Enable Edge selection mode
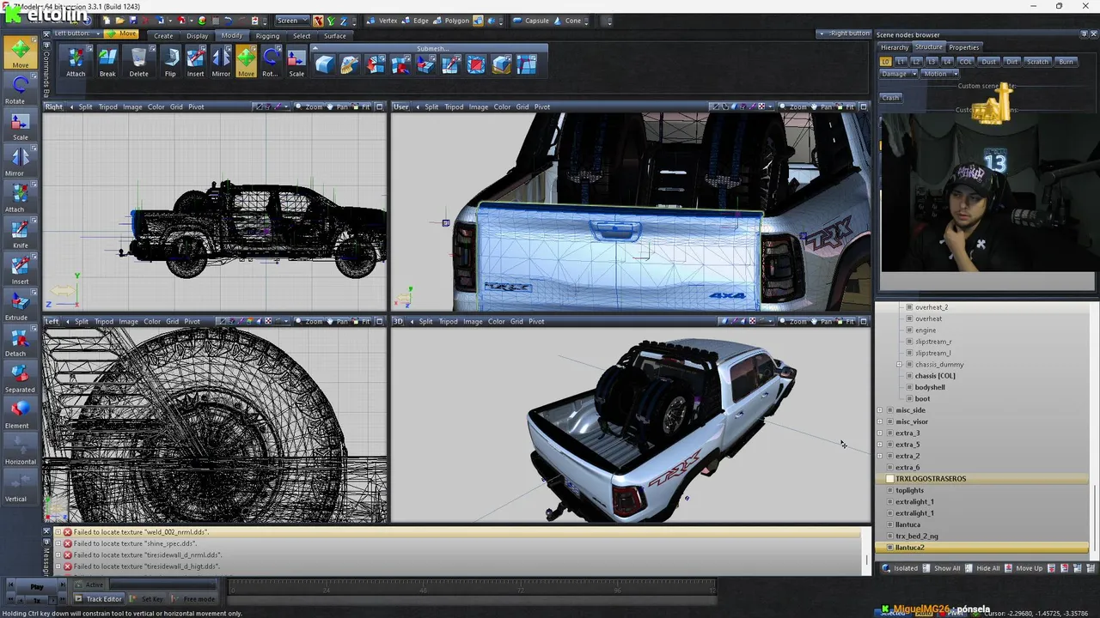The width and height of the screenshot is (1100, 618). [416, 21]
